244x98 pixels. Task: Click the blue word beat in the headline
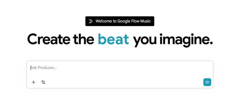(113, 39)
